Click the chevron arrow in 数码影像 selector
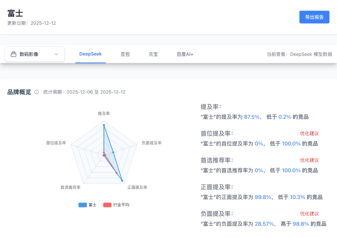This screenshot has width=337, height=238. point(56,54)
